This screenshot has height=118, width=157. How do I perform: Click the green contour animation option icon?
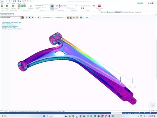coord(77,18)
